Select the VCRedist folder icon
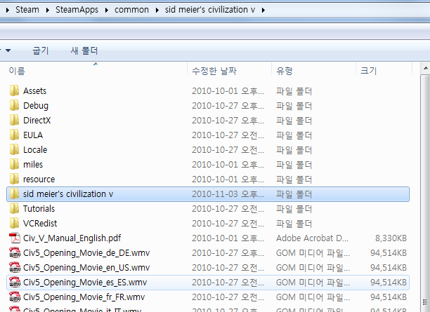Screen dimensions: 430x312 pos(14,224)
